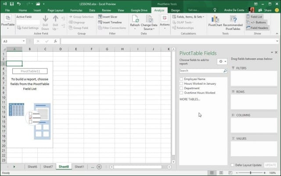Click the horizontal scrollbar track

137,167
